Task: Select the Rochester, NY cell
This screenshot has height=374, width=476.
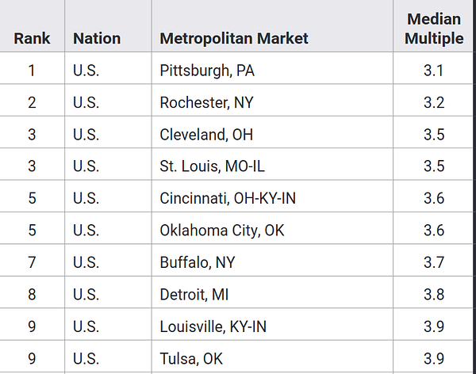Action: tap(206, 103)
